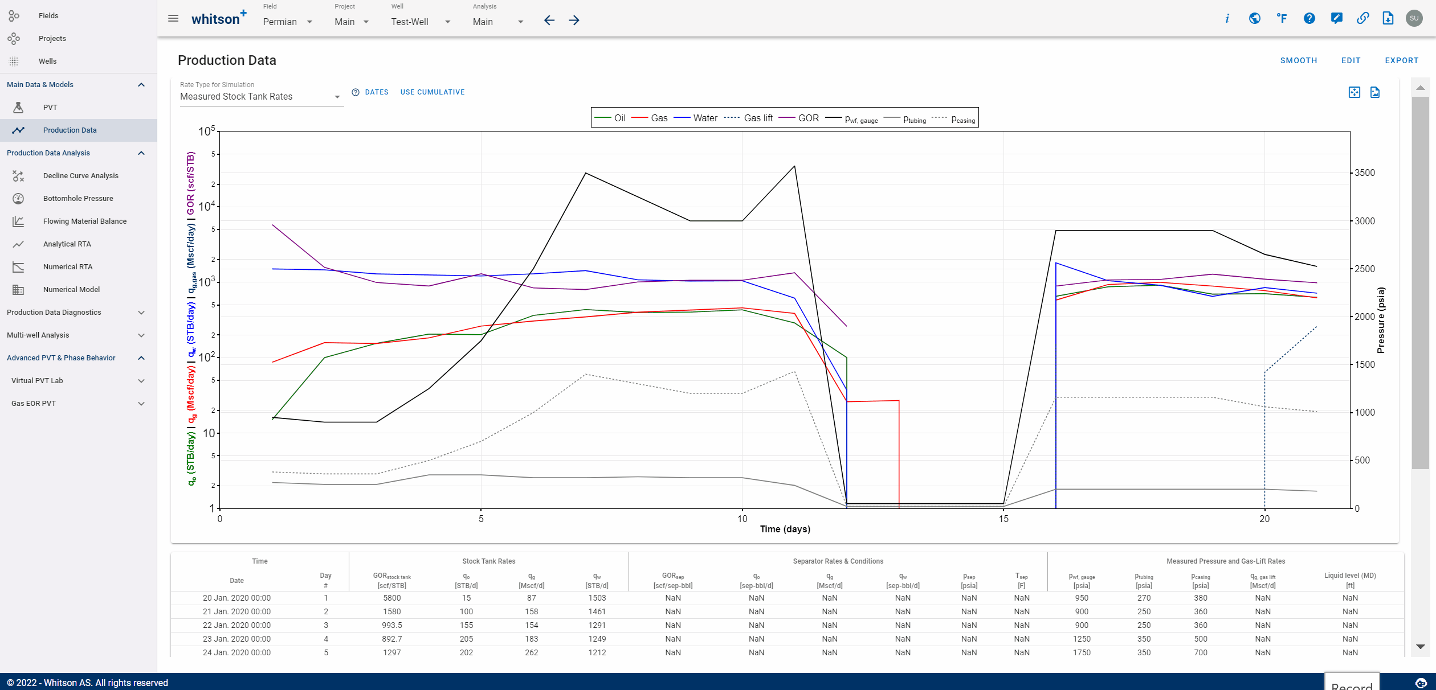The image size is (1436, 690).
Task: Open the Field dropdown showing Permian
Action: [288, 22]
